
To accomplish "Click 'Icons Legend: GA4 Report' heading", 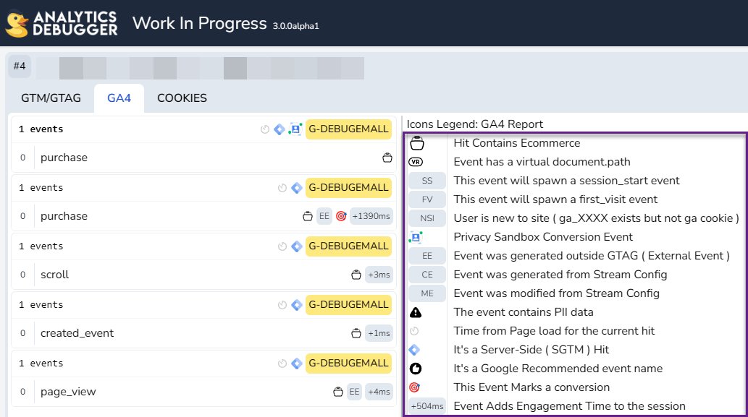I will pyautogui.click(x=475, y=124).
